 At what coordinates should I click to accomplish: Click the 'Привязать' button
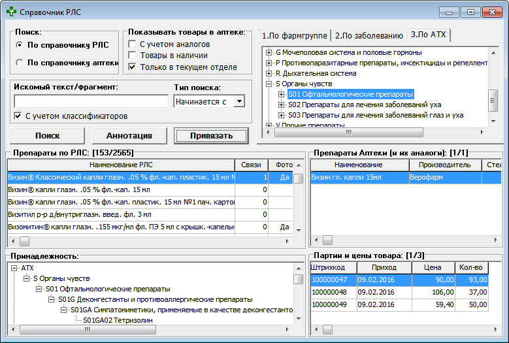click(x=211, y=135)
